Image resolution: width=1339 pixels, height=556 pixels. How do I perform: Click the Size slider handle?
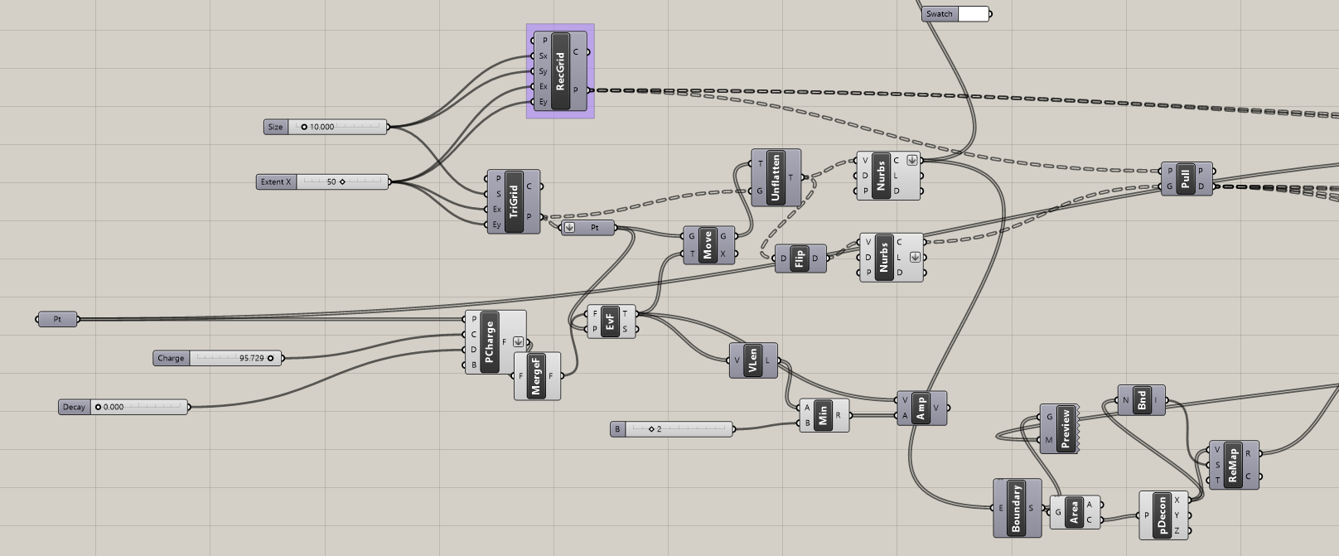point(304,127)
